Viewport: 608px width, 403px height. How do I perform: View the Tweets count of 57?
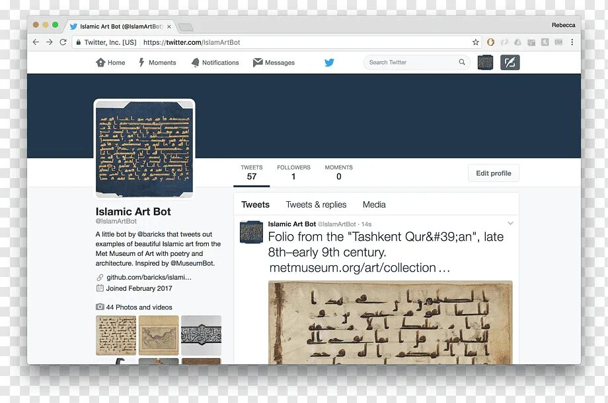(252, 173)
